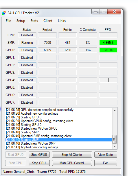The width and height of the screenshot is (138, 176).
Task: Minimize the FAH GPU Tracker window
Action: pos(96,12)
